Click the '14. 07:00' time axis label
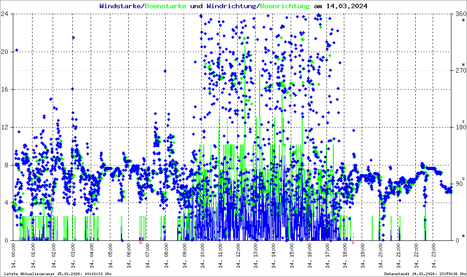 click(147, 256)
